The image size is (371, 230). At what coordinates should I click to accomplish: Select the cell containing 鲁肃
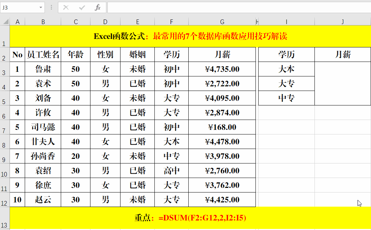43,69
